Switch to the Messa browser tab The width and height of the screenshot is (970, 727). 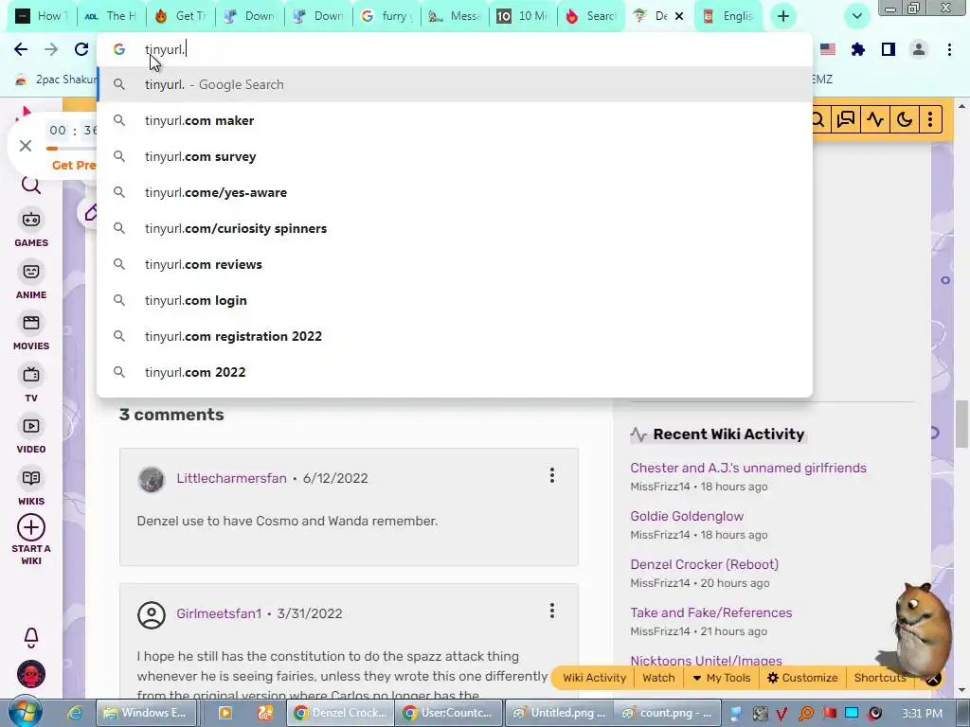pos(455,16)
